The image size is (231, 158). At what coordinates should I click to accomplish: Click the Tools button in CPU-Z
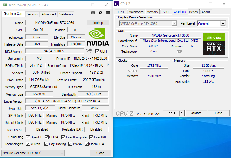pyautogui.click(x=171, y=113)
